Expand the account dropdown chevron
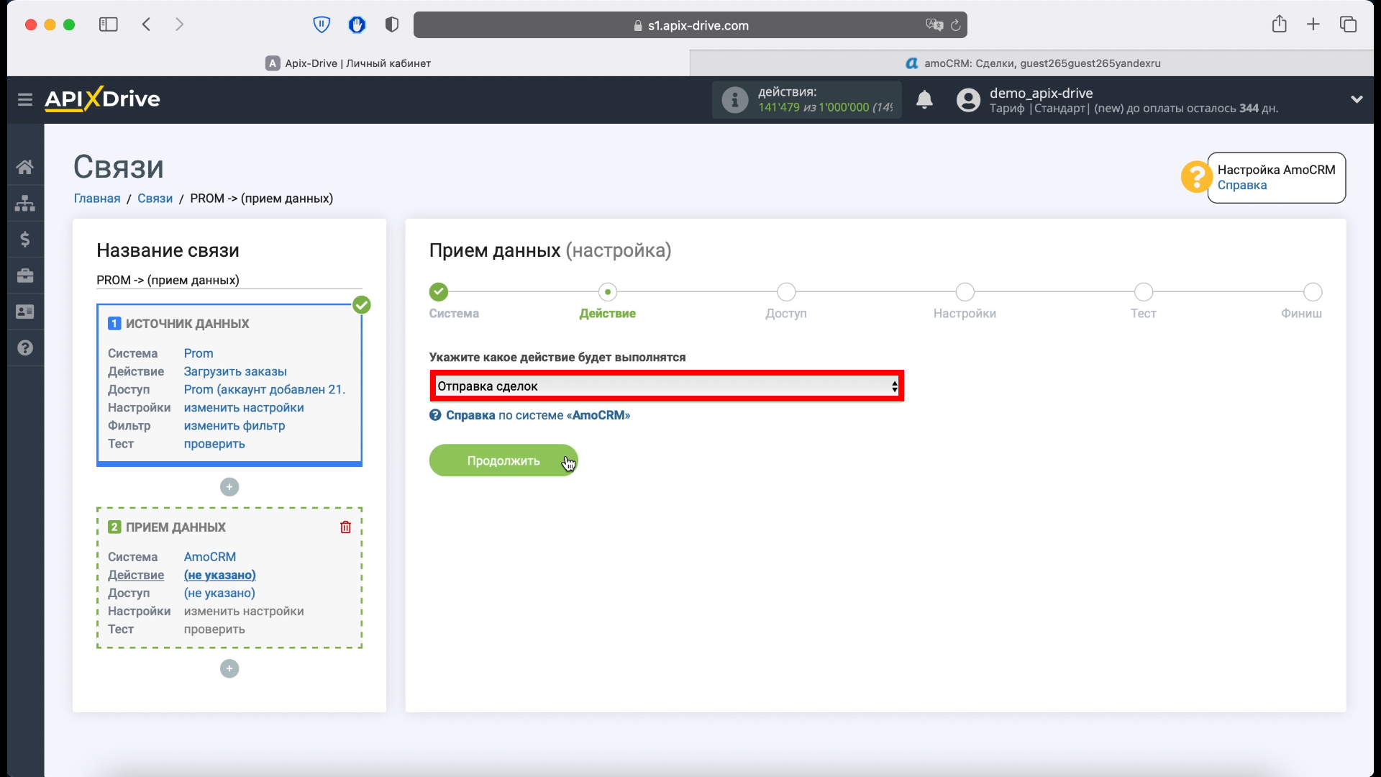The image size is (1381, 777). click(x=1357, y=99)
